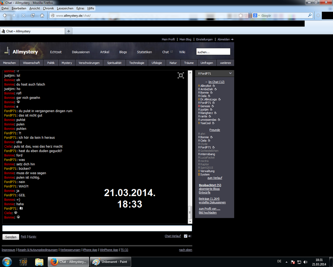Click the zum Verlauf link in sidebar
Image resolution: width=333 pixels, height=267 pixels.
click(215, 178)
